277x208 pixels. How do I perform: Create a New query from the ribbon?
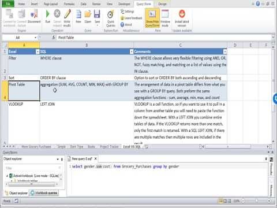78,16
